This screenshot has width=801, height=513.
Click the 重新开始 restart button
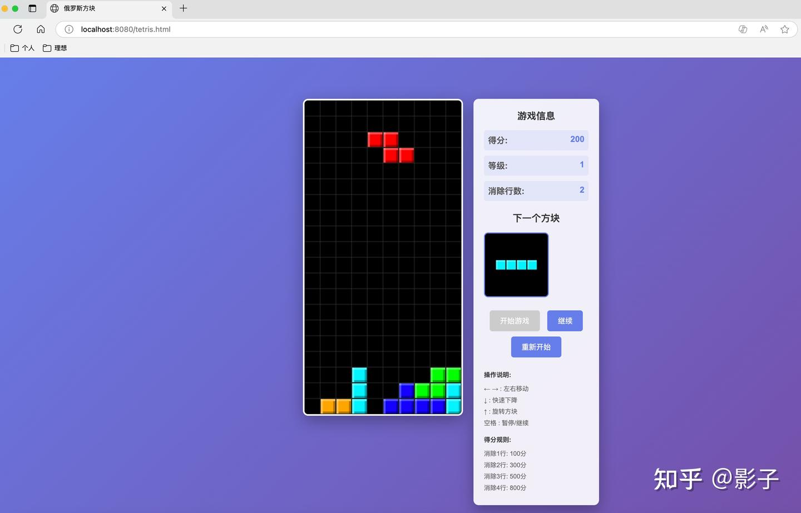[536, 346]
